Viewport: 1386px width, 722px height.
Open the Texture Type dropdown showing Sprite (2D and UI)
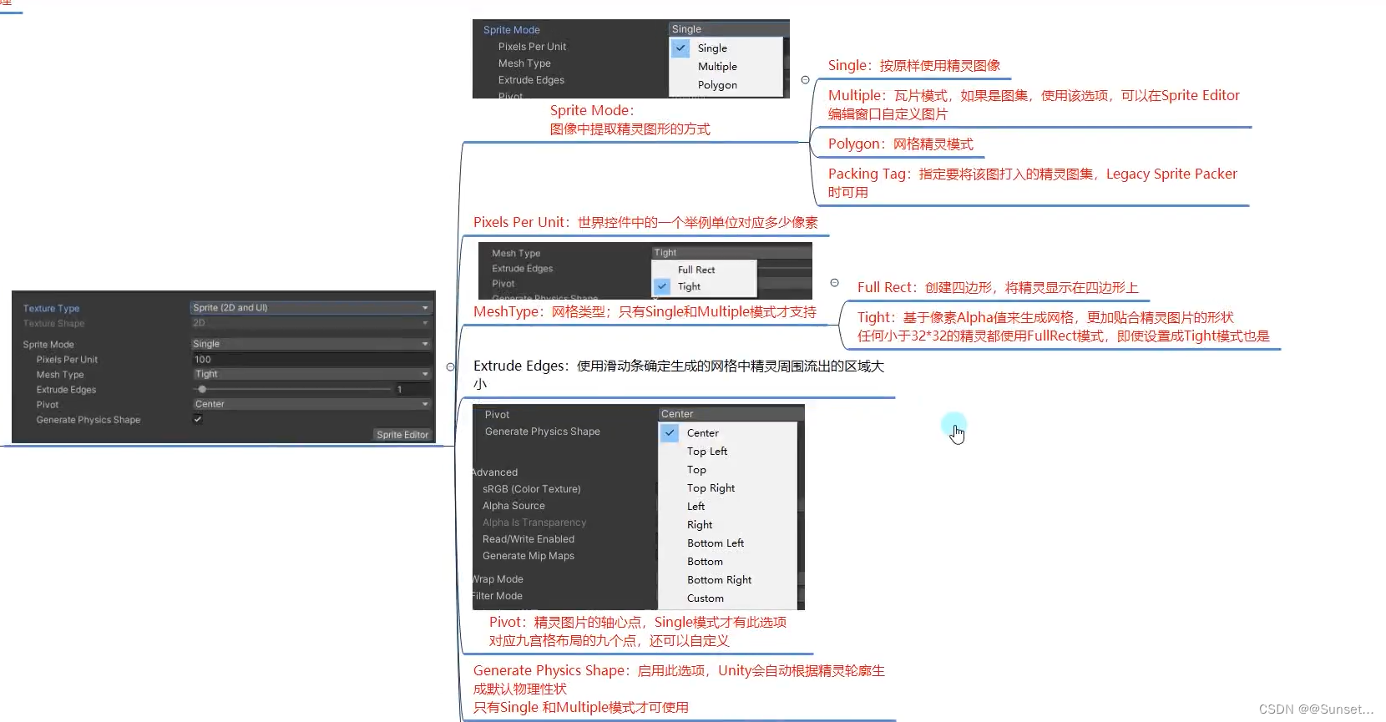[311, 308]
